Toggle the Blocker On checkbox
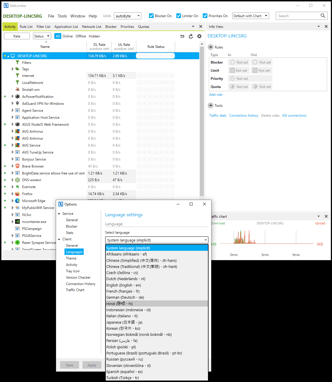Image resolution: width=332 pixels, height=382 pixels. click(x=151, y=16)
